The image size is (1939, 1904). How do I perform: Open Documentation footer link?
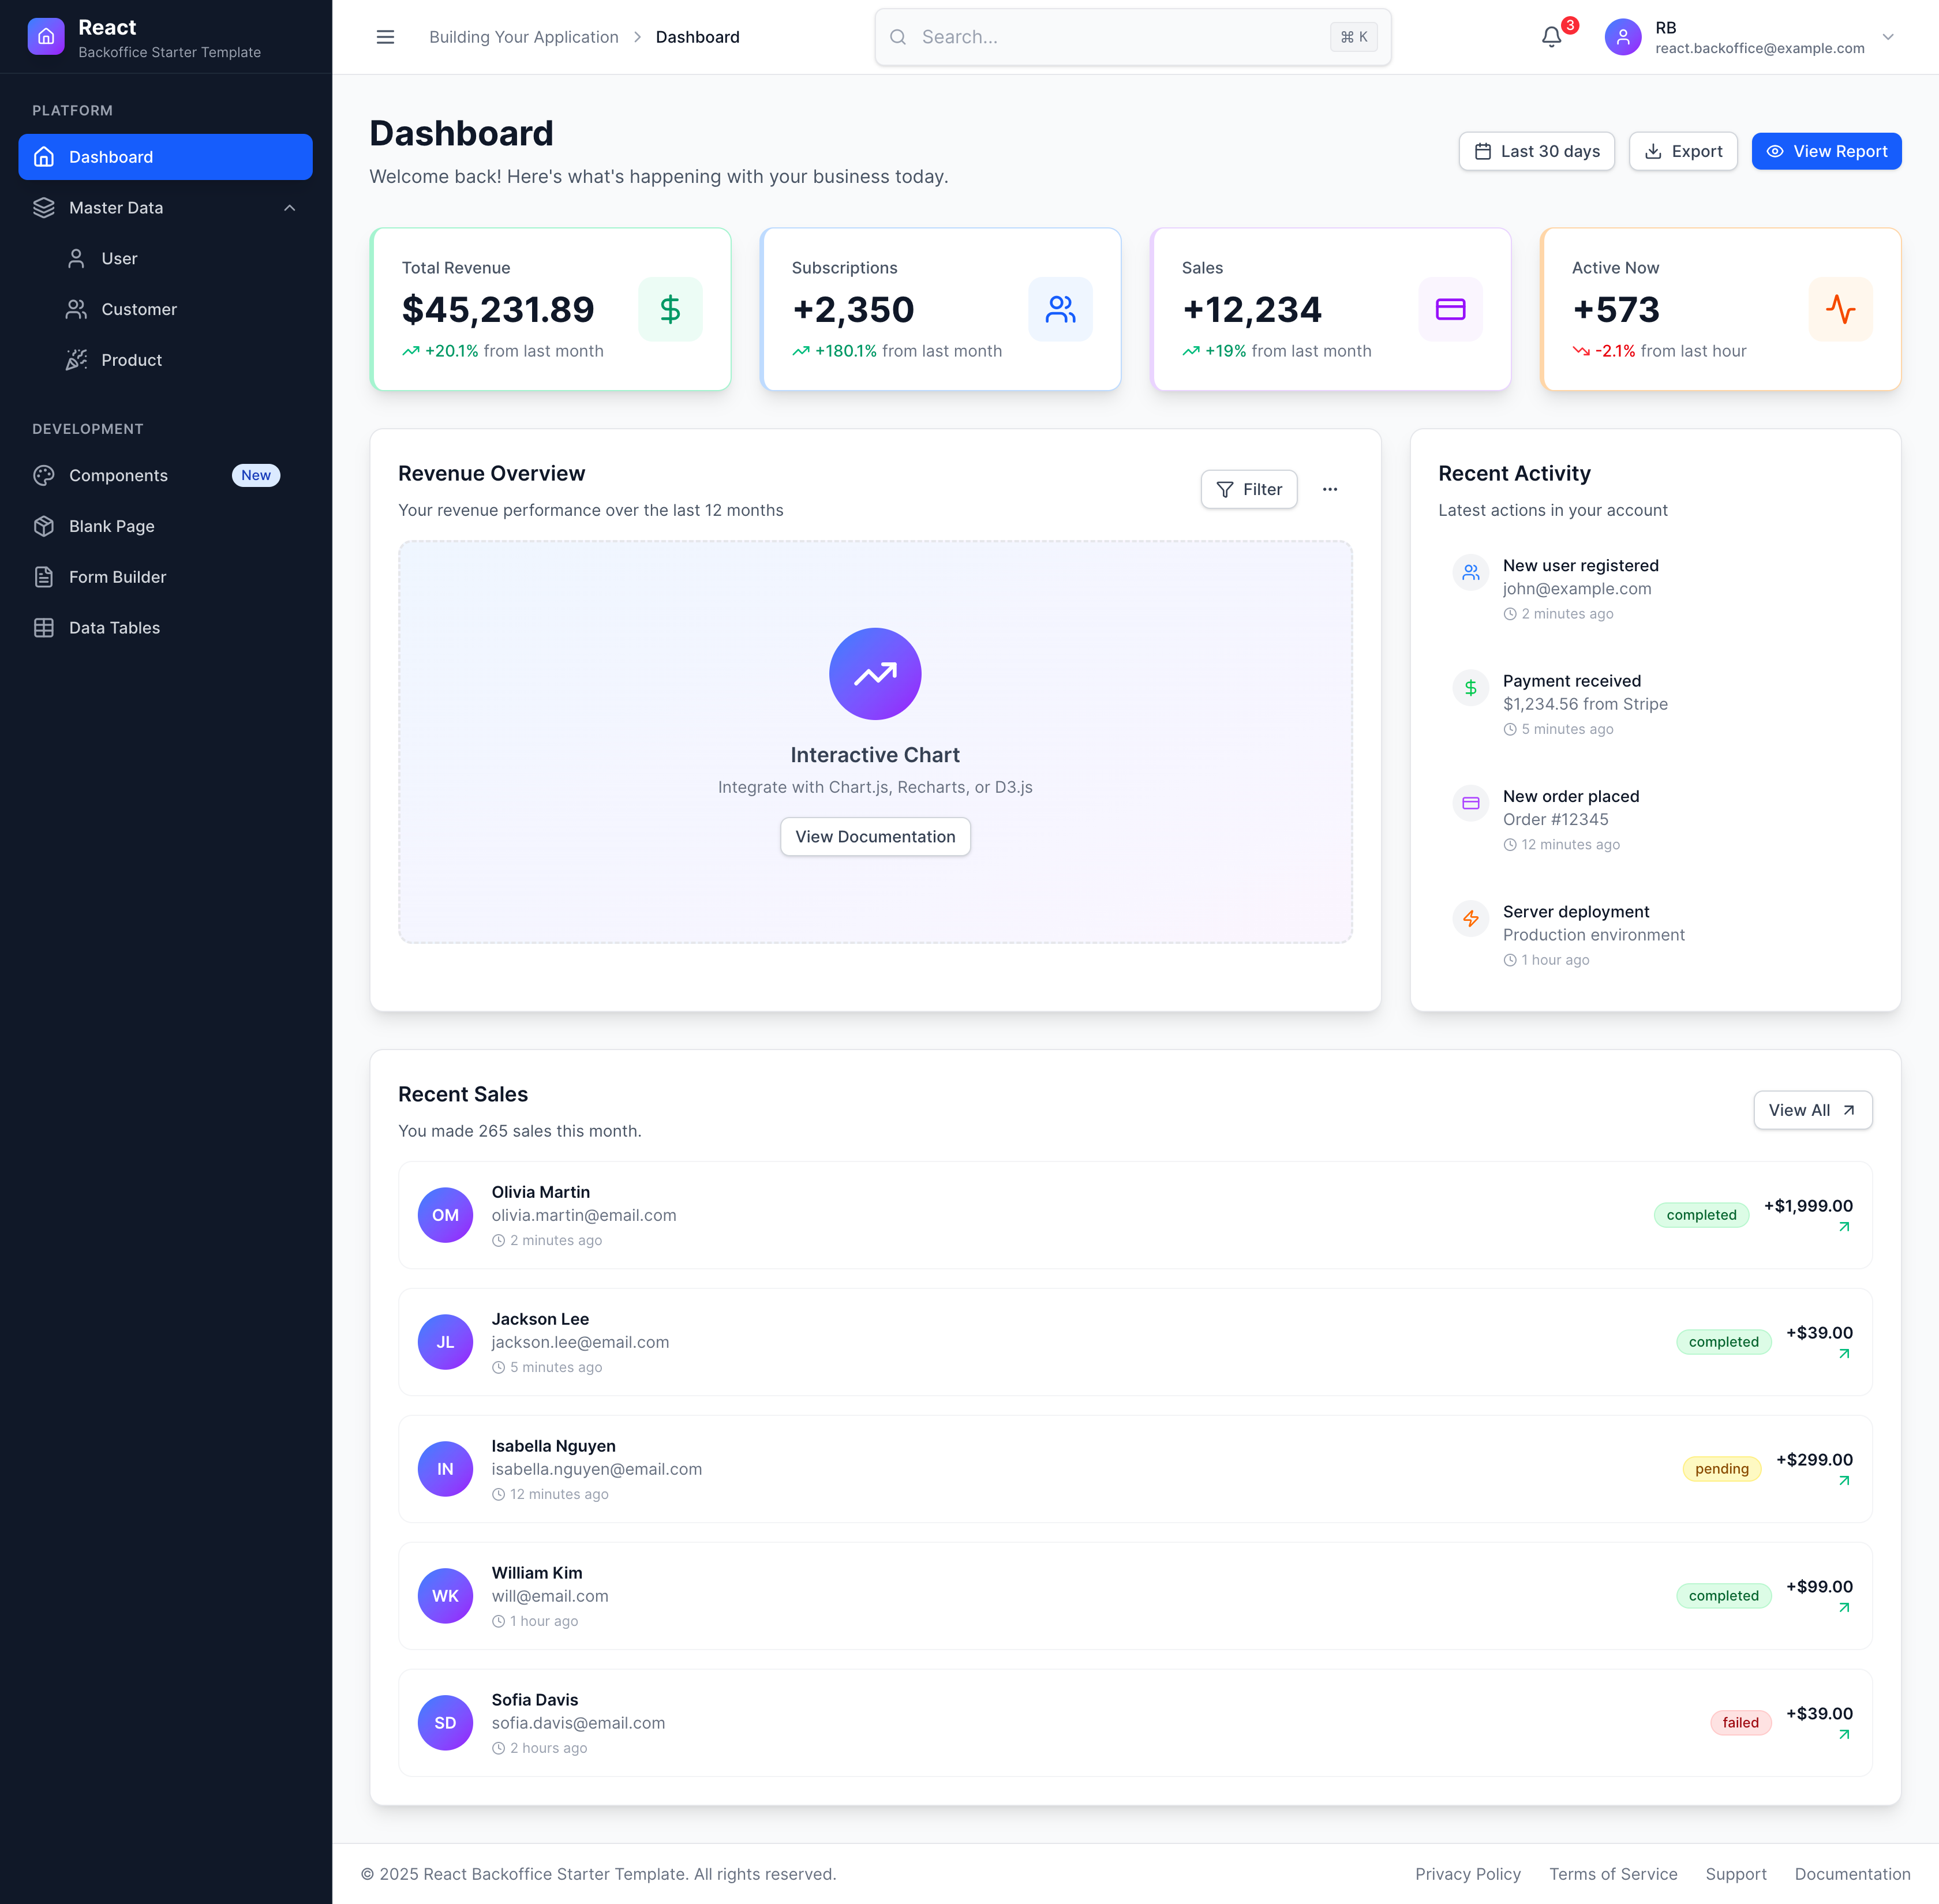(x=1852, y=1874)
